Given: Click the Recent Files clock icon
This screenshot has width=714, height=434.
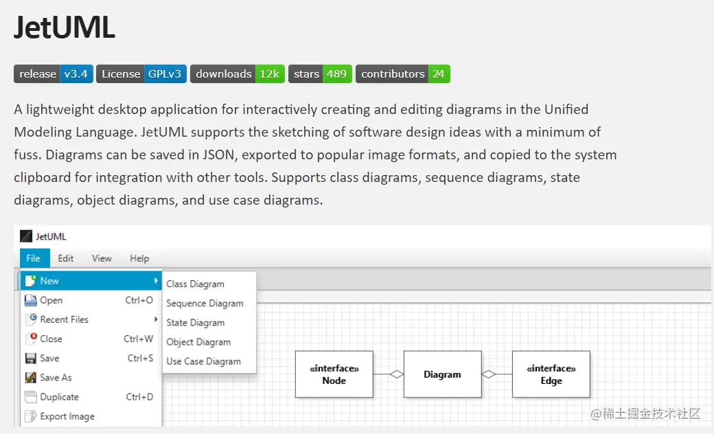Looking at the screenshot, I should pyautogui.click(x=31, y=319).
